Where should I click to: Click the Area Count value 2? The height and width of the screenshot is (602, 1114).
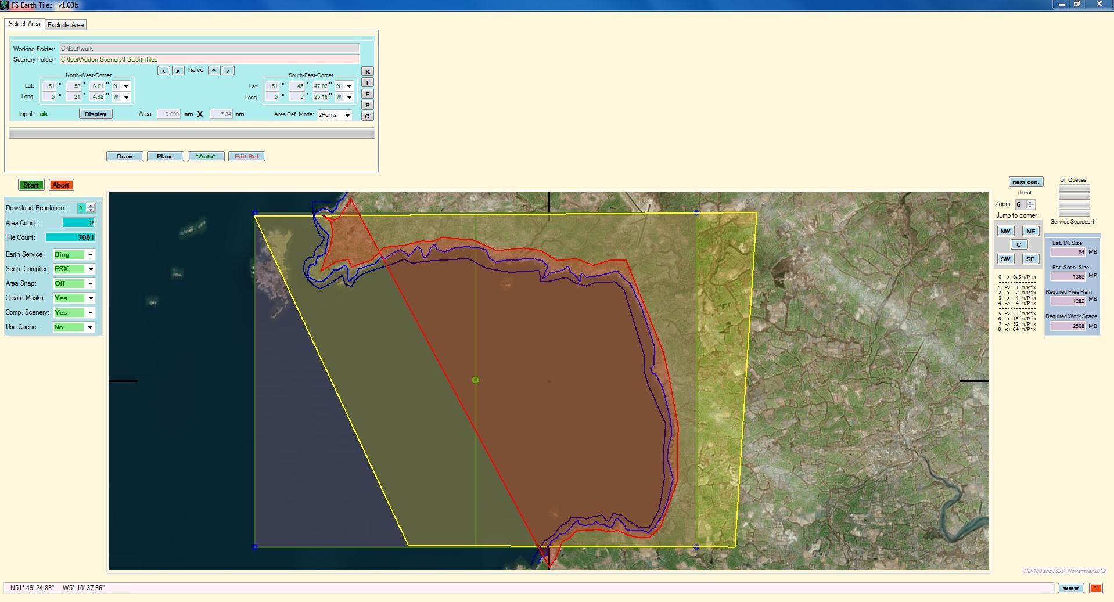coord(78,223)
